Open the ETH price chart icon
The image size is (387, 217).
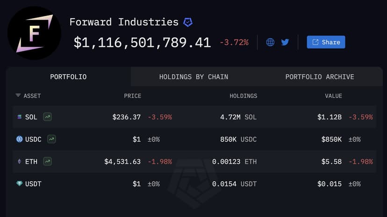click(x=47, y=161)
